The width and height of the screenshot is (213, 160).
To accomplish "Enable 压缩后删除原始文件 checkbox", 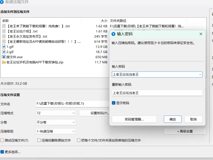I will 39,140.
